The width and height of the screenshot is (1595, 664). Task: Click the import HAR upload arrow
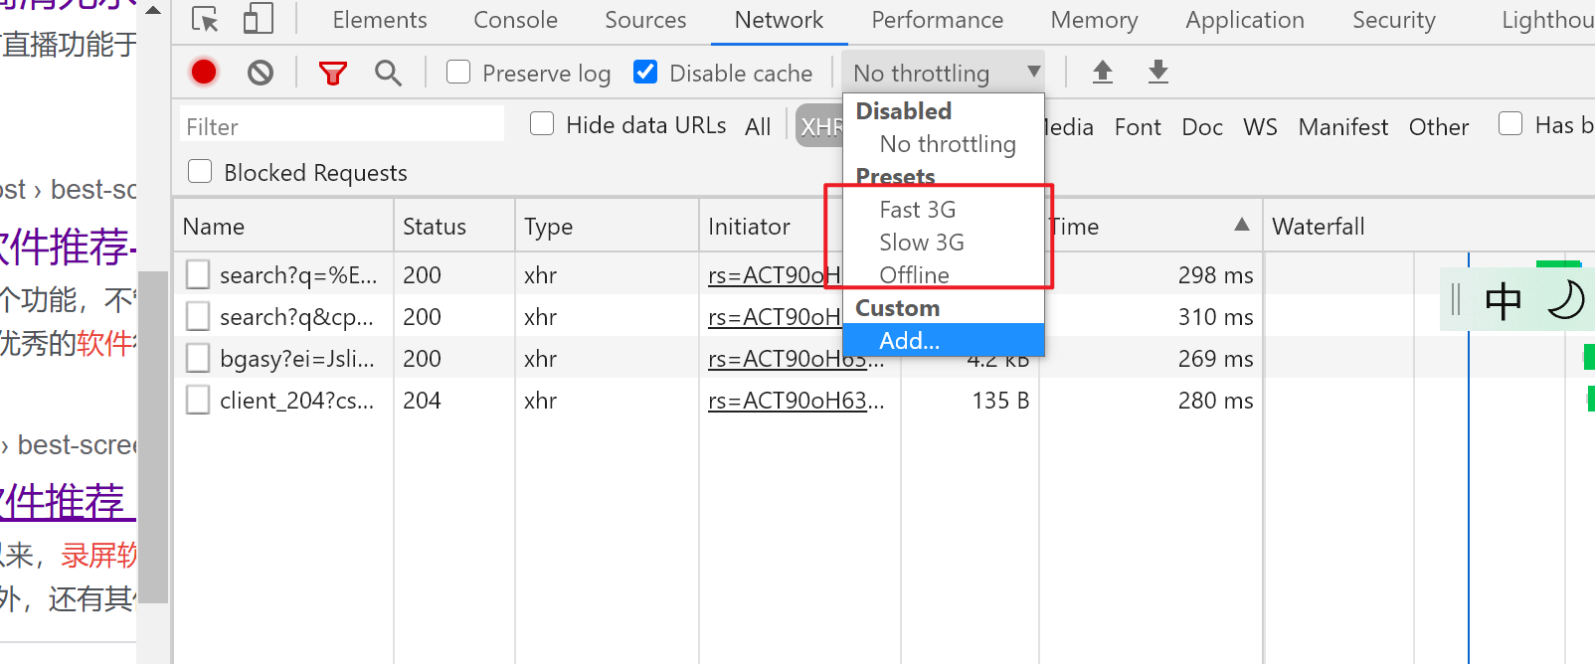(x=1102, y=72)
